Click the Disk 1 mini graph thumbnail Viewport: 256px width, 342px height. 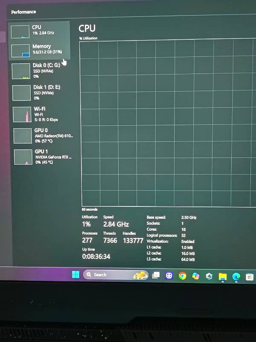pyautogui.click(x=21, y=93)
